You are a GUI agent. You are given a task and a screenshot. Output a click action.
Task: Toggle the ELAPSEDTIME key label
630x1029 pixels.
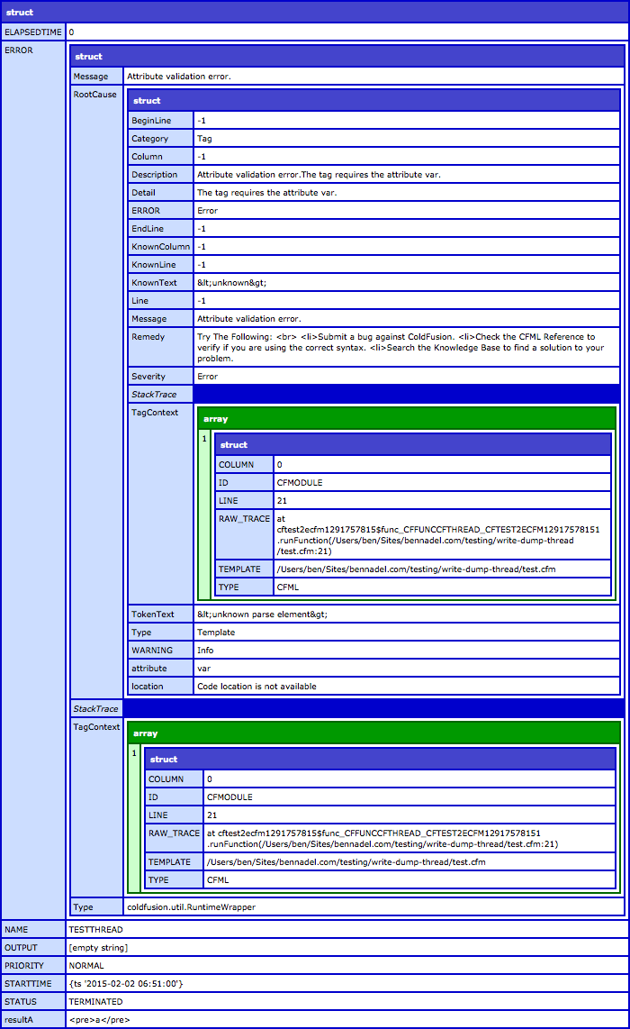(x=32, y=32)
